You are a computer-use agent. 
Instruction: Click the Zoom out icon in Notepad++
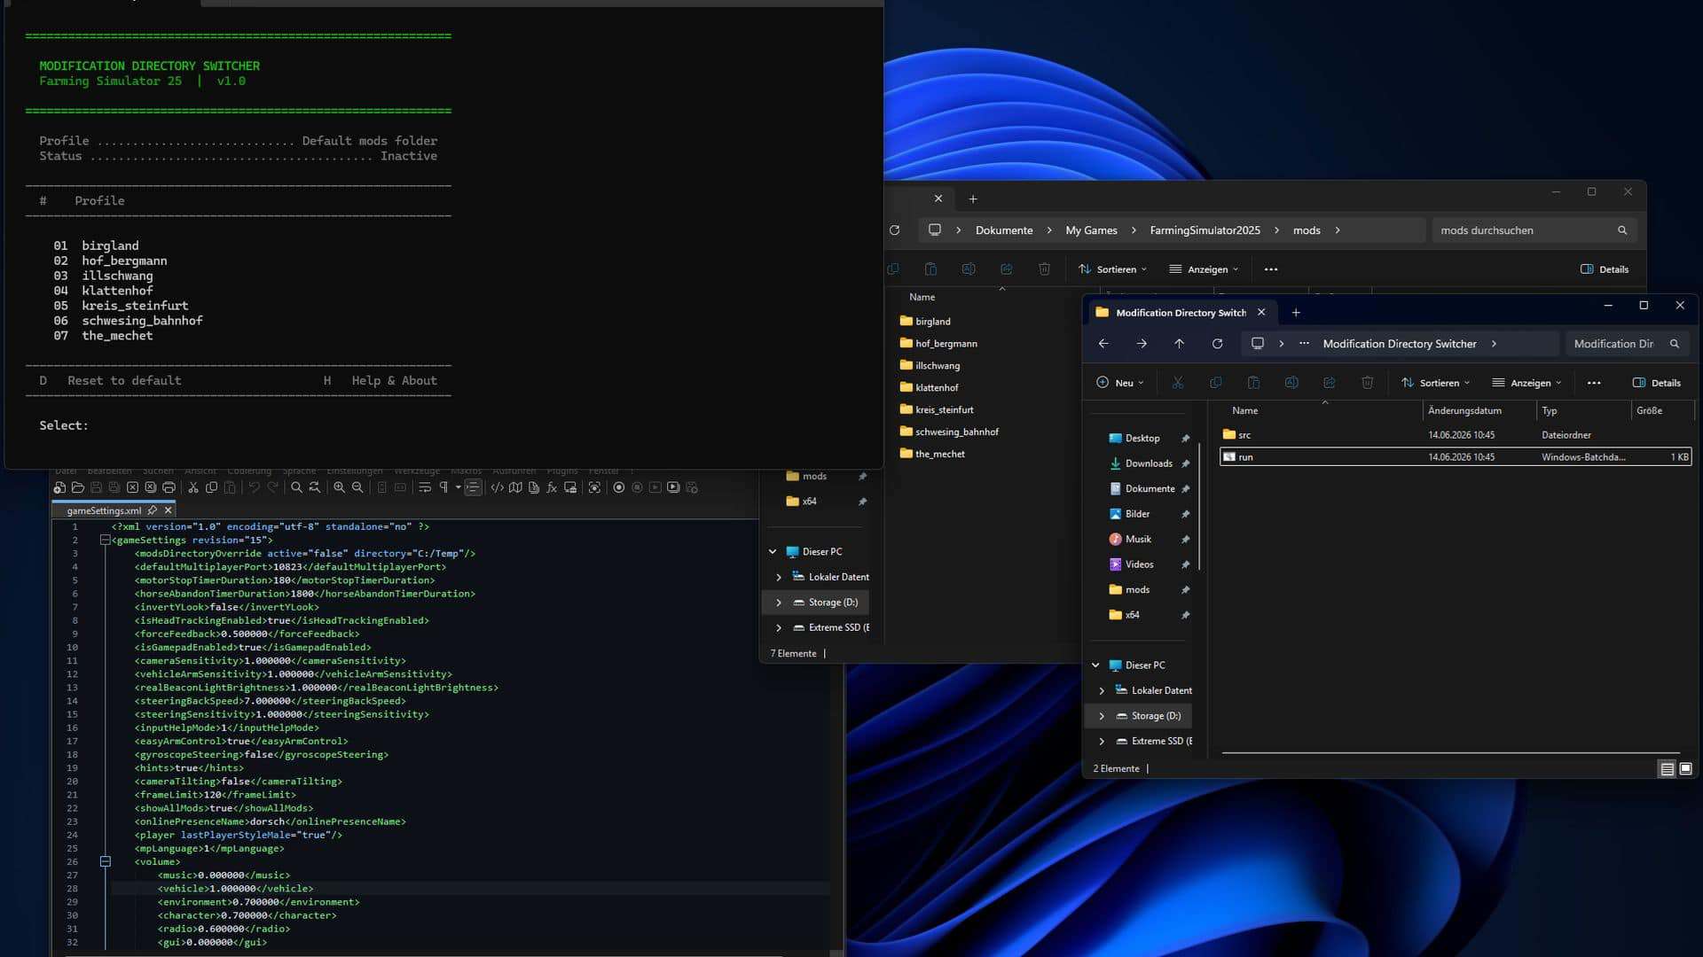click(357, 487)
